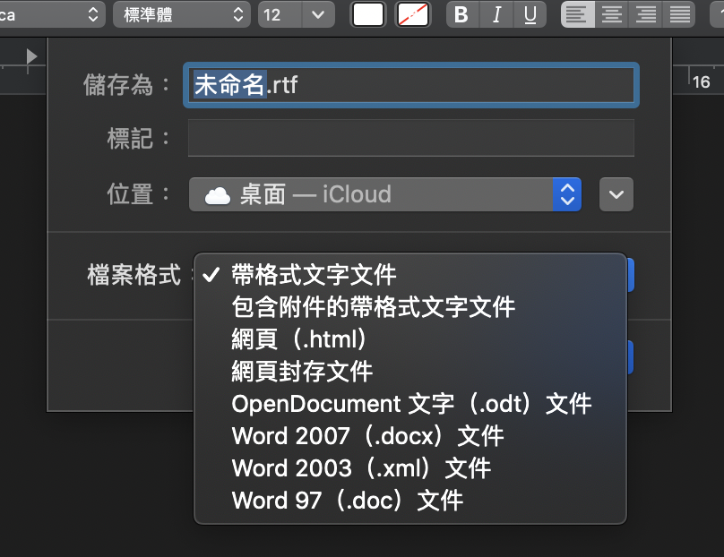Click the 儲存為 filename field
Screen dimensions: 724x557
pos(411,85)
